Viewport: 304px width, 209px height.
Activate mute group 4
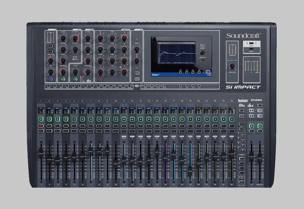(x=244, y=140)
